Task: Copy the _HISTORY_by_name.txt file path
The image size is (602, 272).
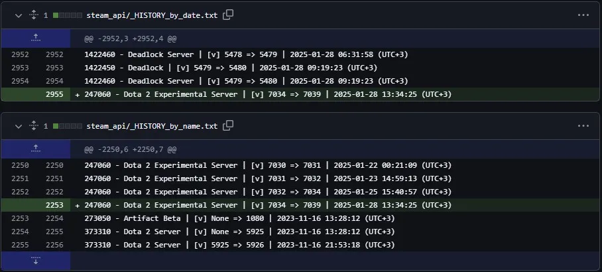Action: click(228, 125)
